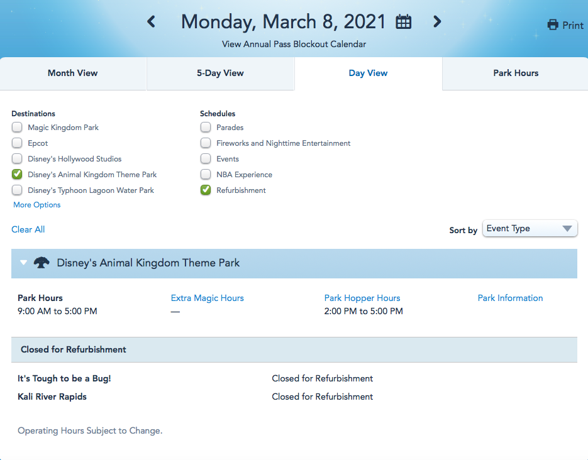Click the 9:00 AM to 5:00 PM hours

[x=57, y=311]
